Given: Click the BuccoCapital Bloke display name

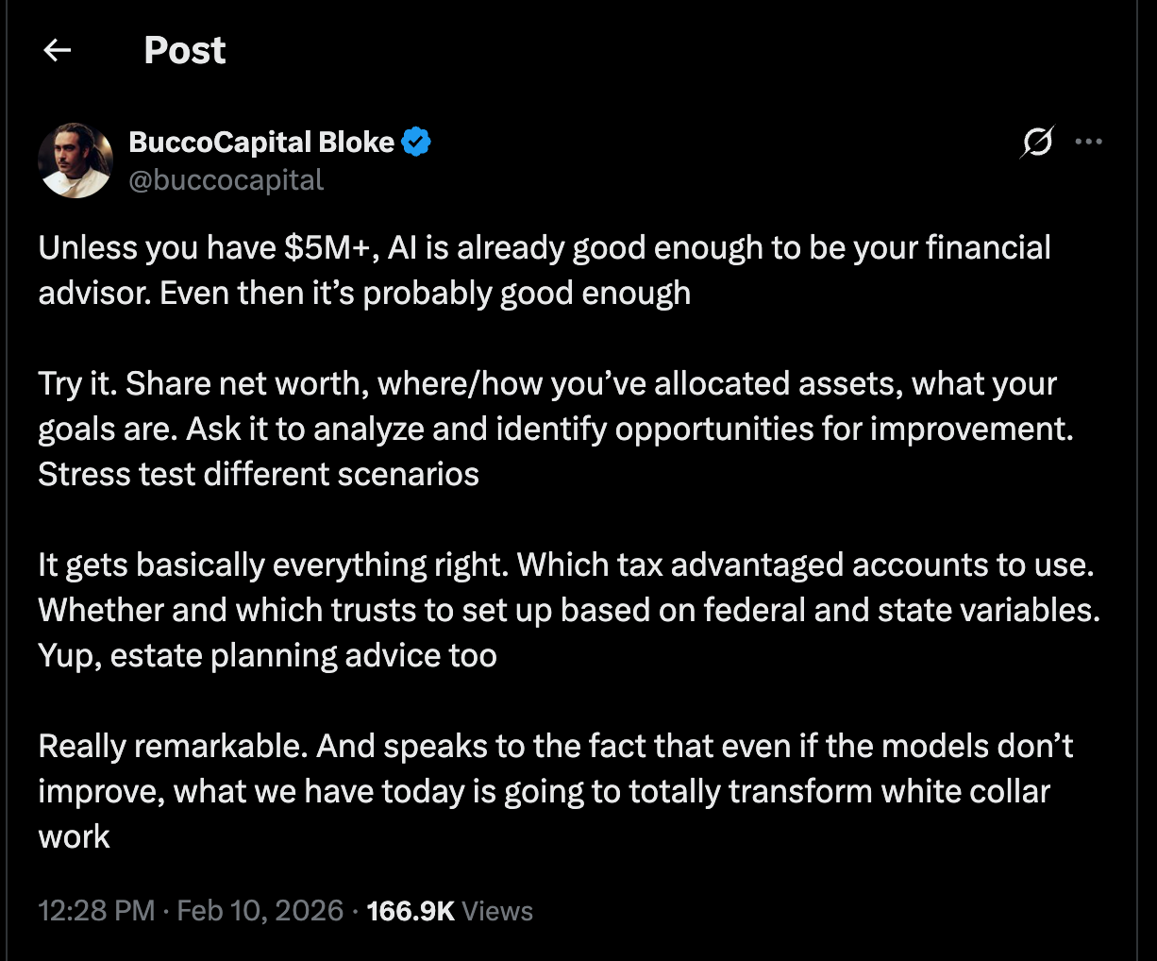Looking at the screenshot, I should [x=261, y=143].
